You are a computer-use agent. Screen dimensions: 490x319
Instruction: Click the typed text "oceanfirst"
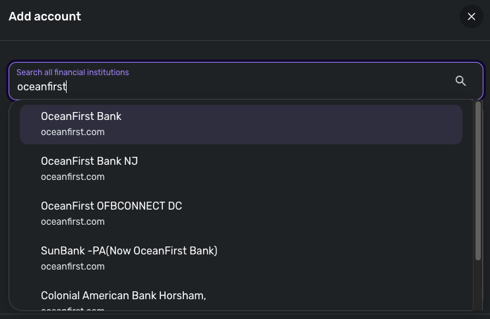coord(42,87)
